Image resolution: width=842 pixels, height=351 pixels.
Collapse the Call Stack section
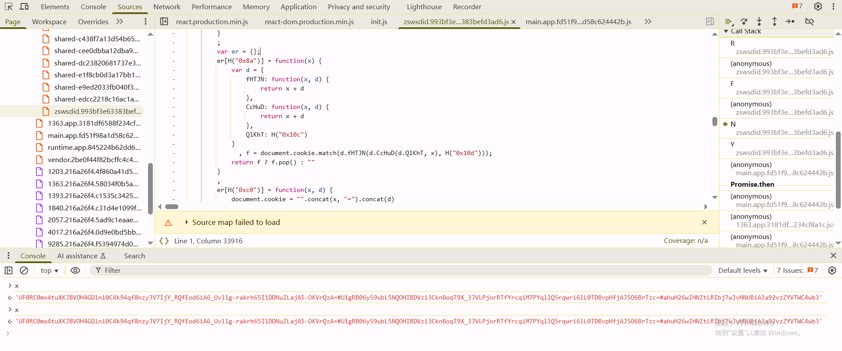(x=726, y=31)
